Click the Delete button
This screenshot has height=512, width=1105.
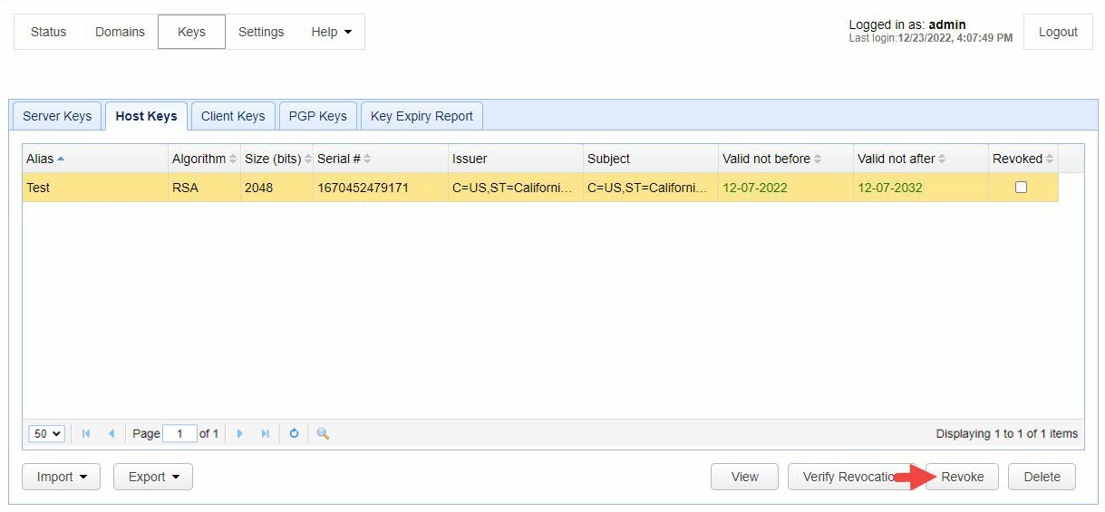point(1042,477)
